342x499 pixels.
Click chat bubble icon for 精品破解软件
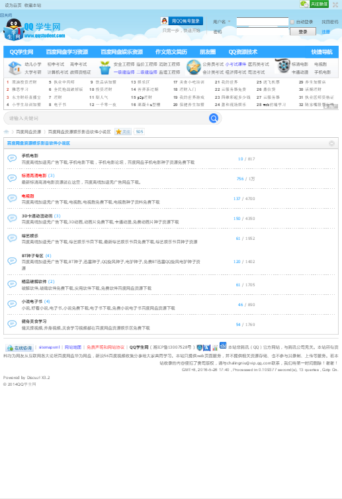point(12,284)
